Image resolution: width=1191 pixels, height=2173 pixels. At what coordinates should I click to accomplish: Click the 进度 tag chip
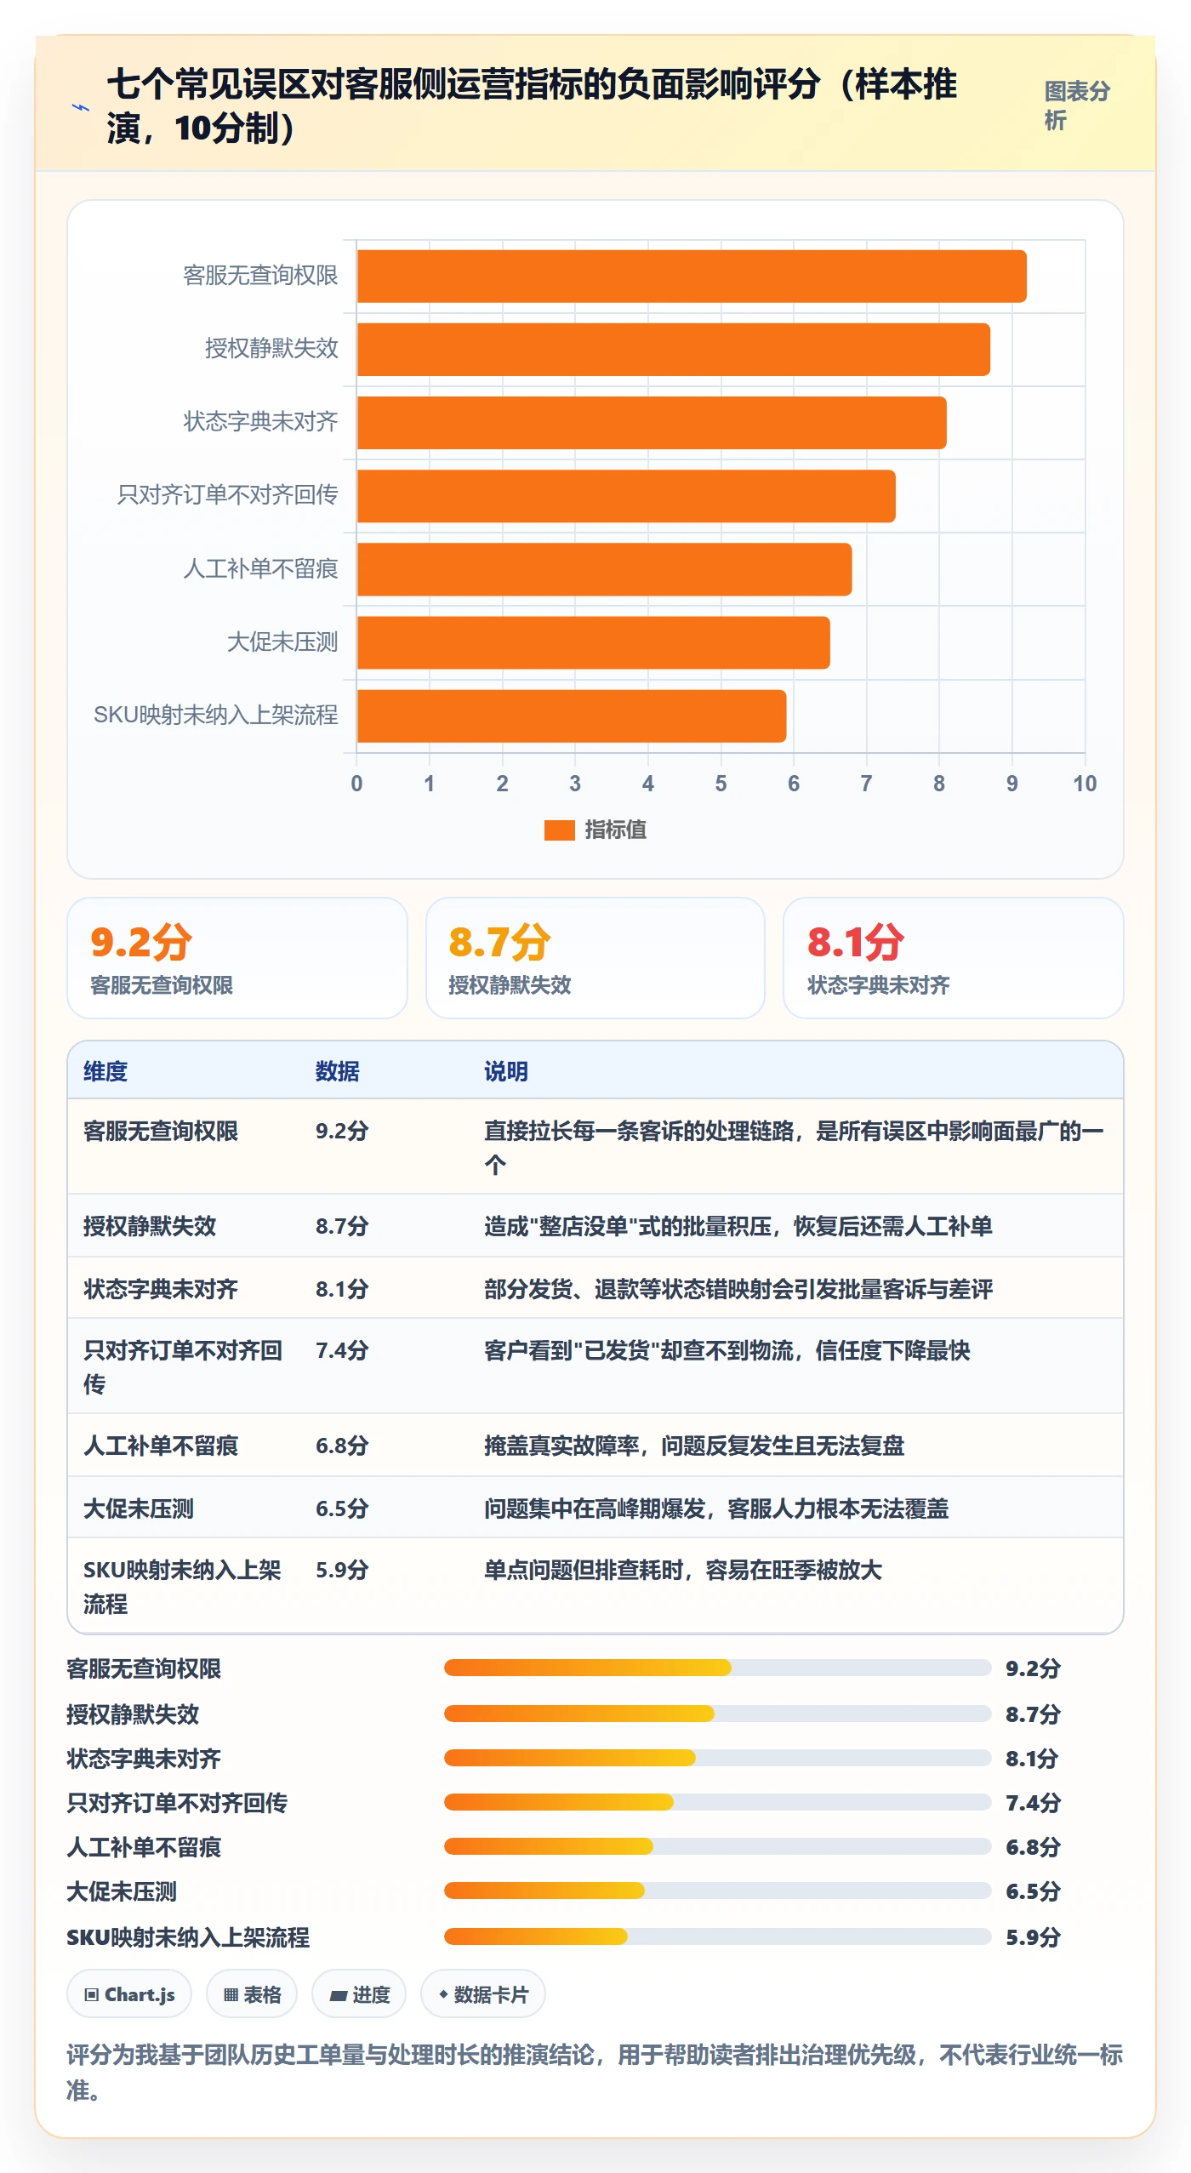tap(359, 1994)
